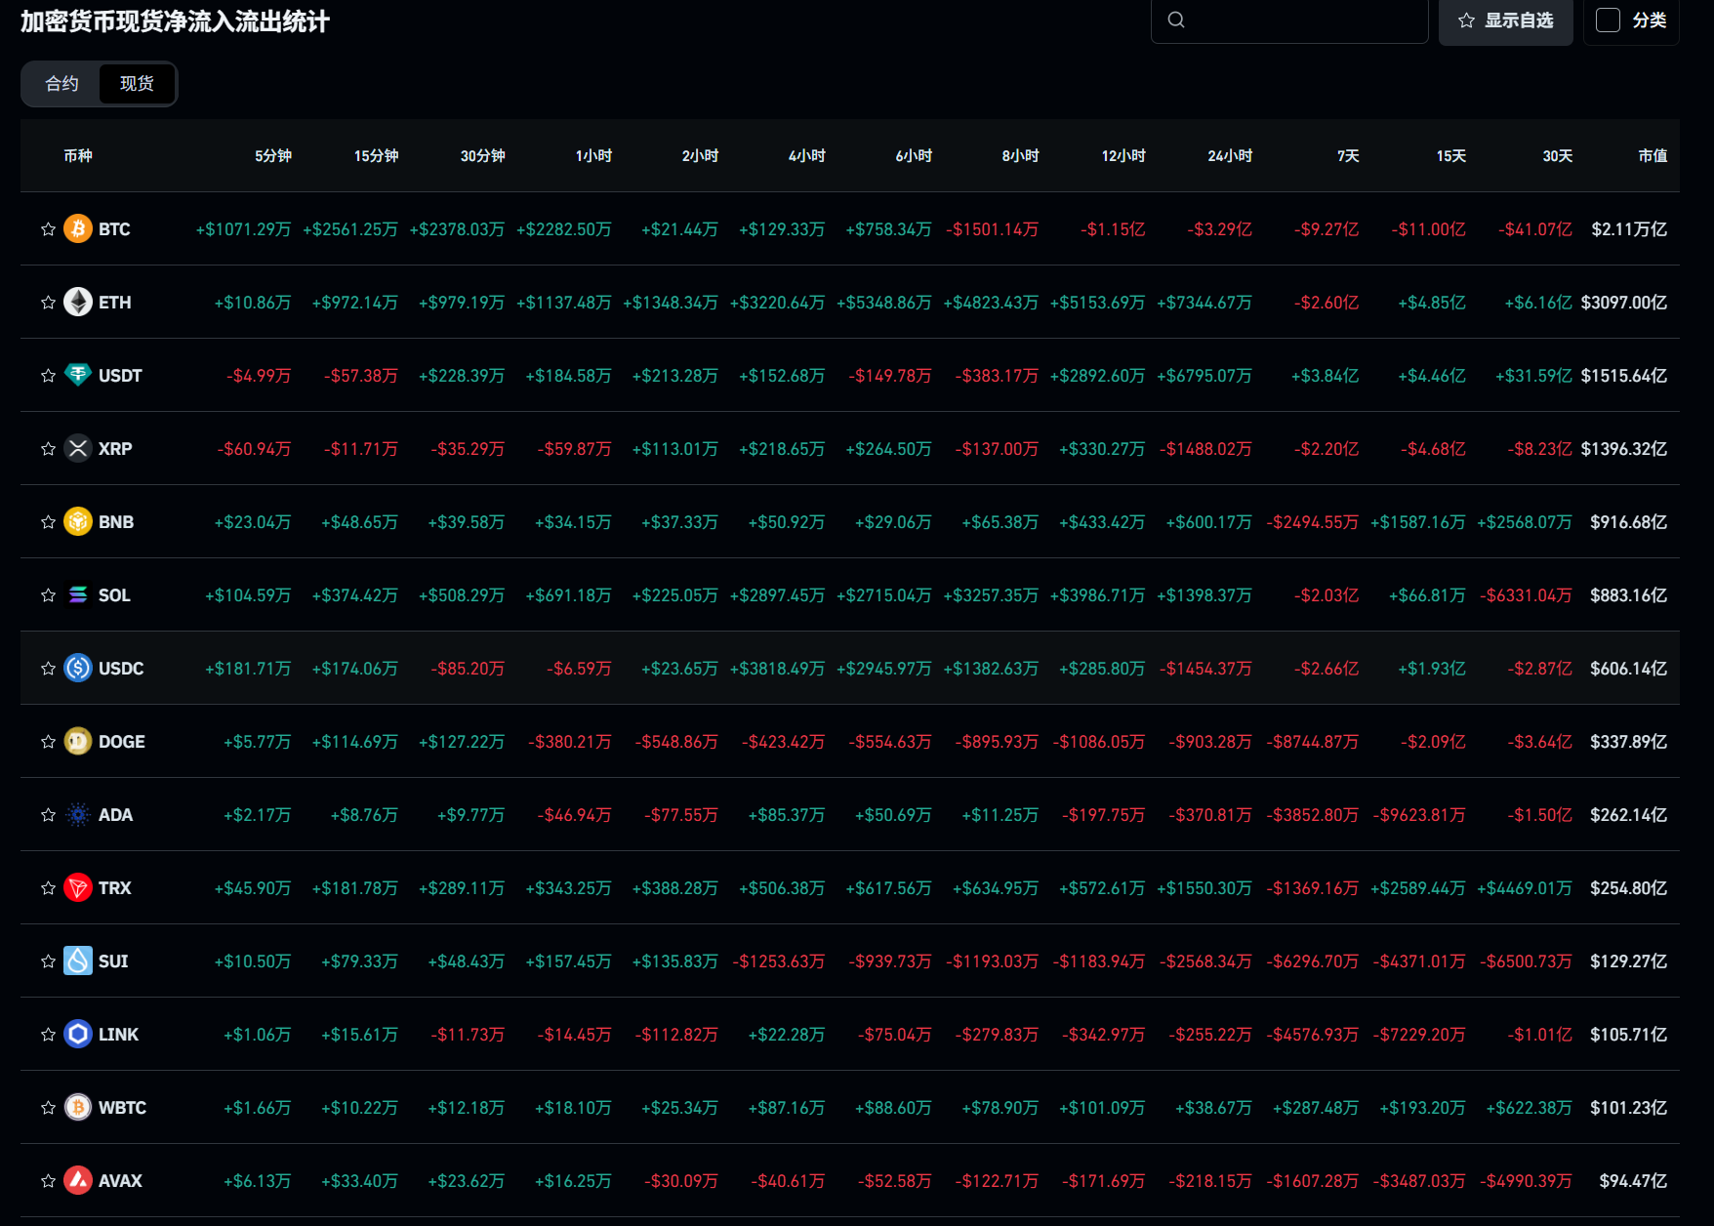Click the XRP 5-minute value -$60.94万

[x=254, y=449]
